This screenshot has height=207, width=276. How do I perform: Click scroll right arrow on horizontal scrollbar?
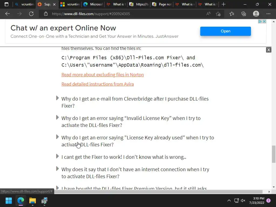click(x=269, y=192)
